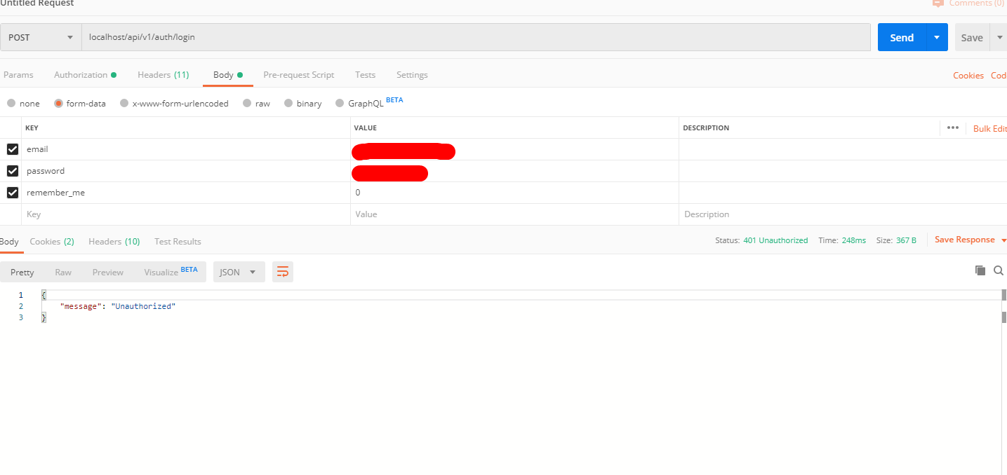The width and height of the screenshot is (1007, 475).
Task: Toggle the remember_me row checkbox
Action: pyautogui.click(x=13, y=193)
